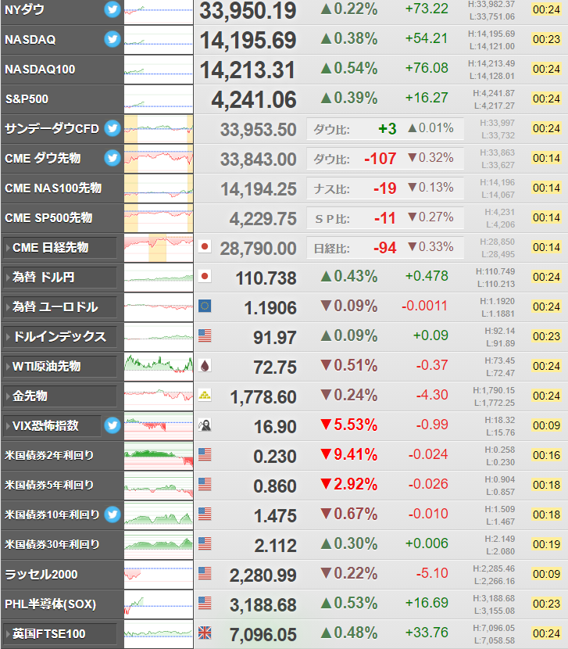Expand the 為替 ドル円 entry
The image size is (568, 649).
tap(60, 278)
